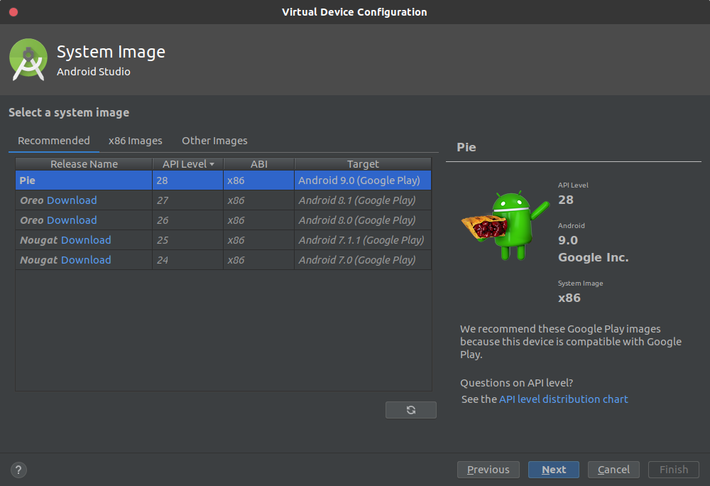This screenshot has width=710, height=486.
Task: Click the Google Inc. vendor text
Action: (593, 257)
